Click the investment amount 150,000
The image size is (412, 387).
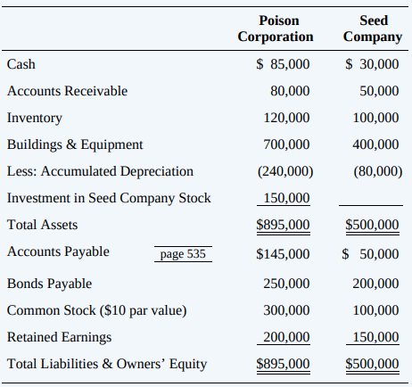tap(286, 198)
